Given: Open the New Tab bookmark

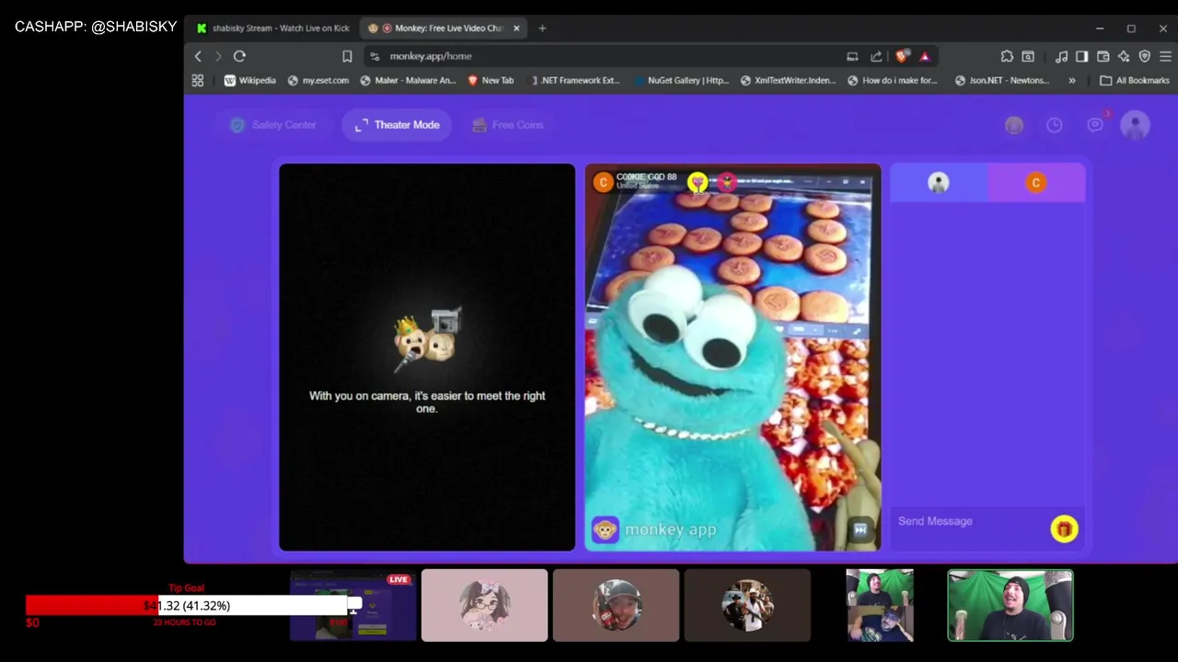Looking at the screenshot, I should (x=491, y=81).
